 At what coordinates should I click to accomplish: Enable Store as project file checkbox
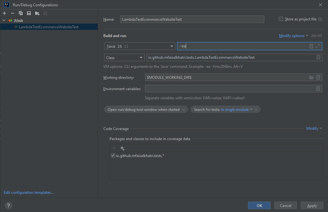pos(281,19)
